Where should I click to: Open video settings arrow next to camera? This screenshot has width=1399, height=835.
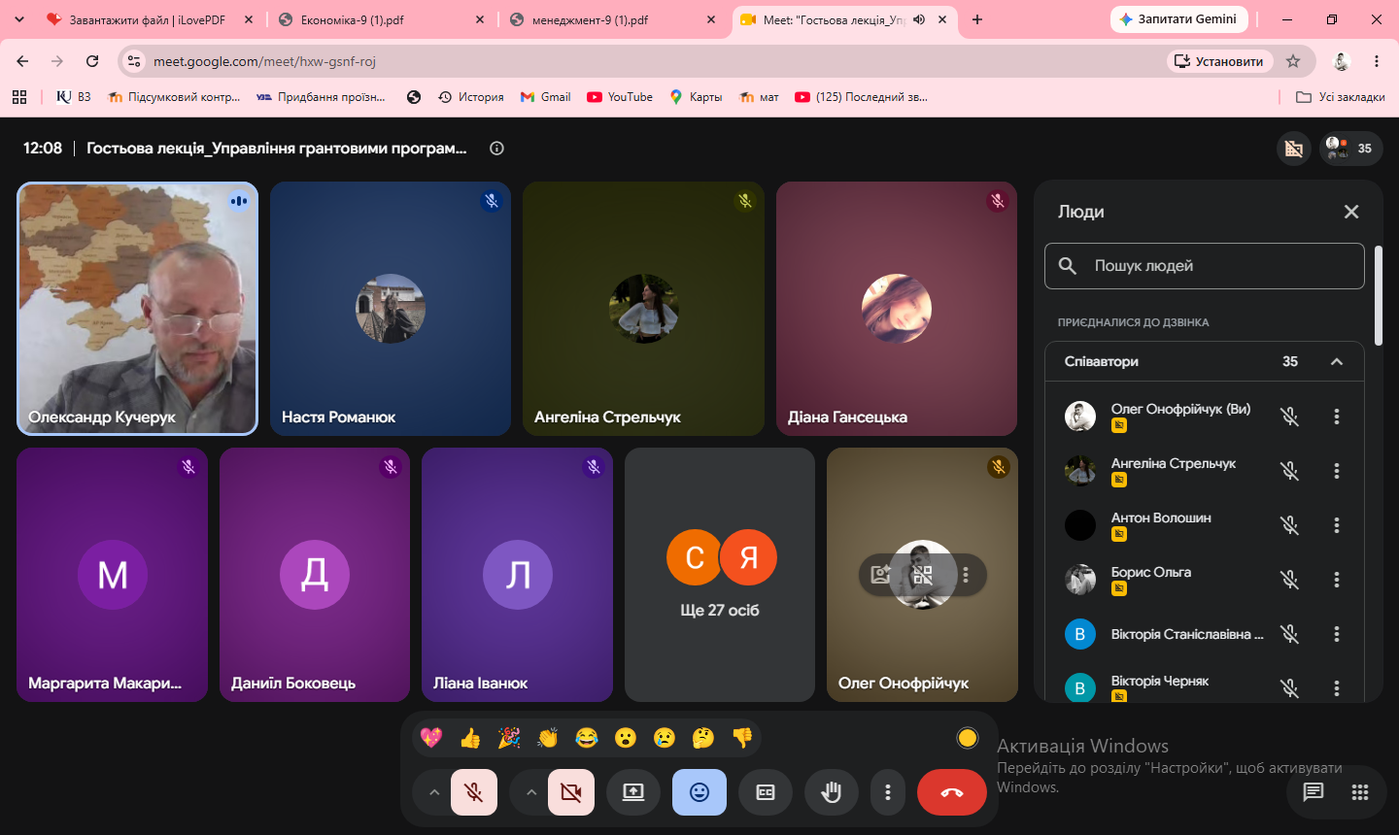531,792
